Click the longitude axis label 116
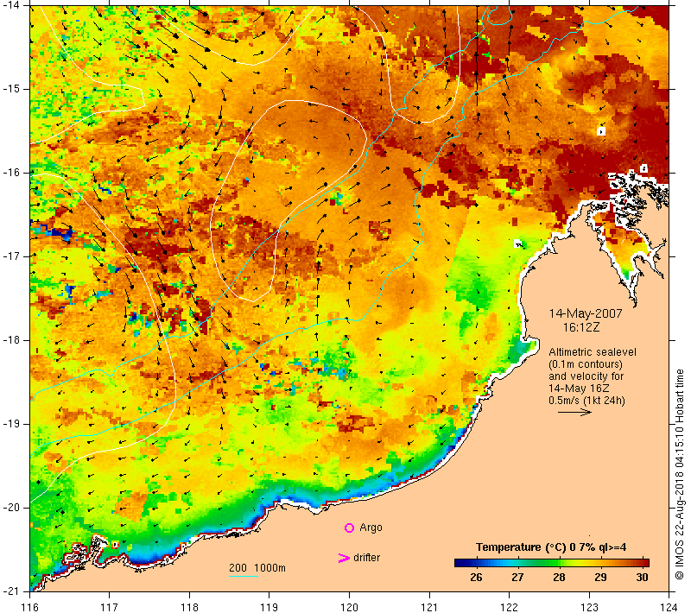Image resolution: width=691 pixels, height=613 pixels. point(29,607)
